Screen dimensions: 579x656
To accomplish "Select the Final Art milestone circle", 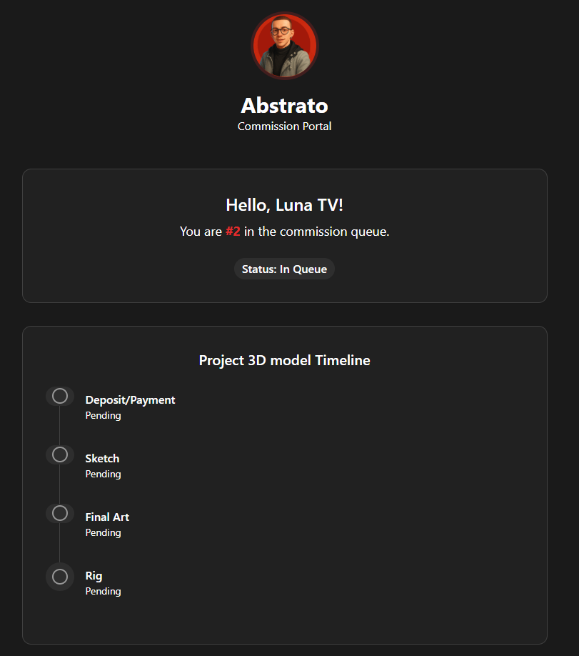I will coord(60,512).
